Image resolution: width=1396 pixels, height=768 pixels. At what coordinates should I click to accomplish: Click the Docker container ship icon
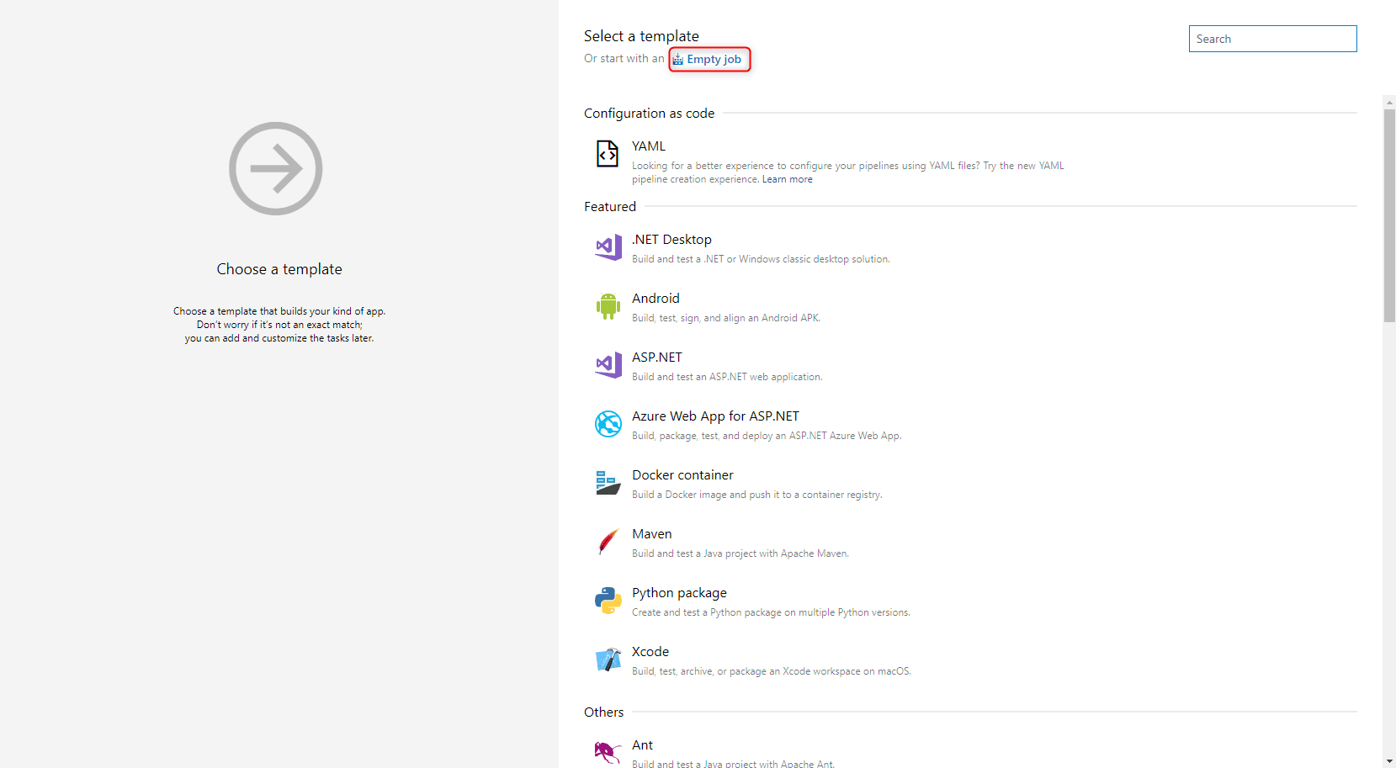coord(608,483)
